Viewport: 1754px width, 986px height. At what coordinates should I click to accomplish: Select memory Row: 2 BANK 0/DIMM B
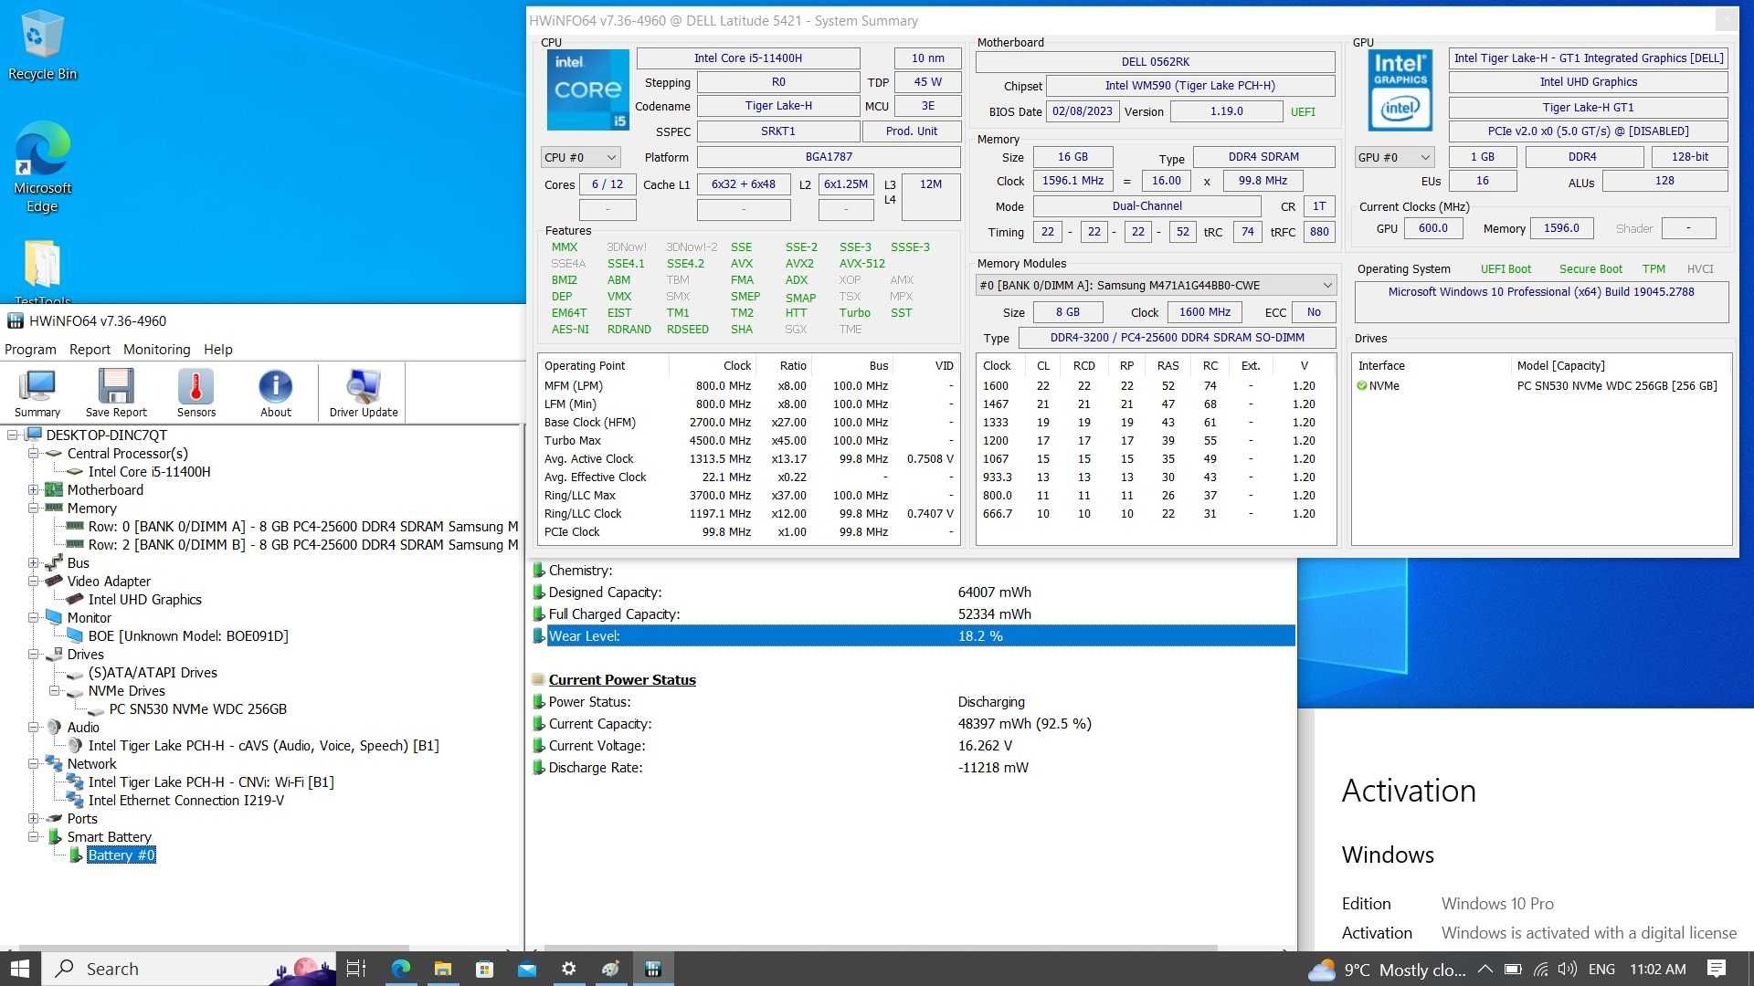pyautogui.click(x=303, y=544)
